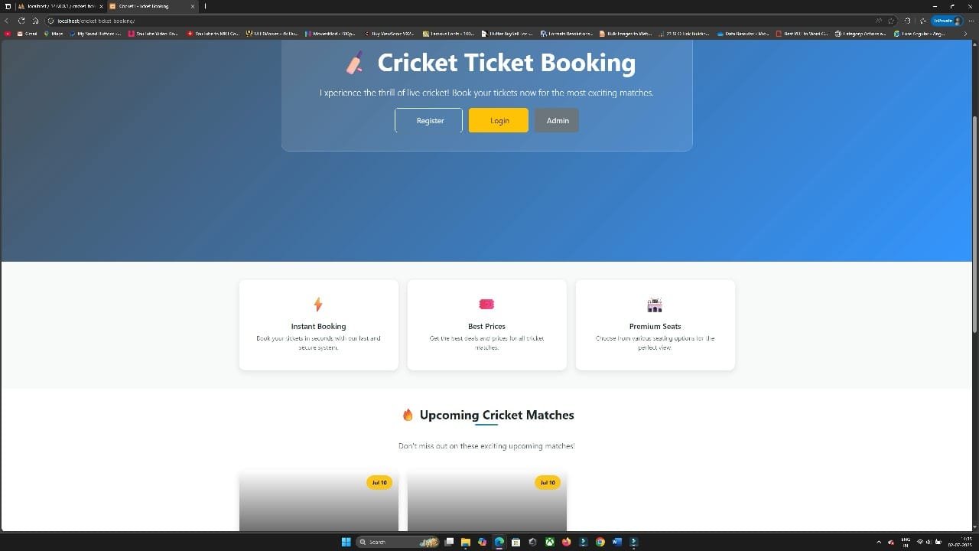979x551 pixels.
Task: Click the stadium Premium Seats icon
Action: point(655,305)
